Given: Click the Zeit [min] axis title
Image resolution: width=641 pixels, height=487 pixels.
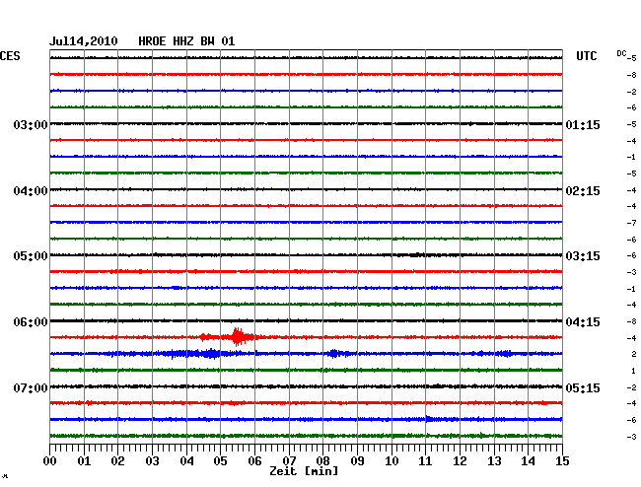Looking at the screenshot, I should point(304,471).
